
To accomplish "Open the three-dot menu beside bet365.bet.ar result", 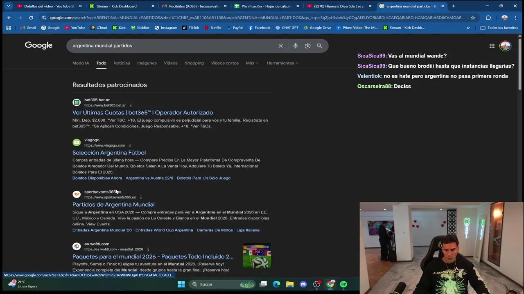I will point(130,105).
